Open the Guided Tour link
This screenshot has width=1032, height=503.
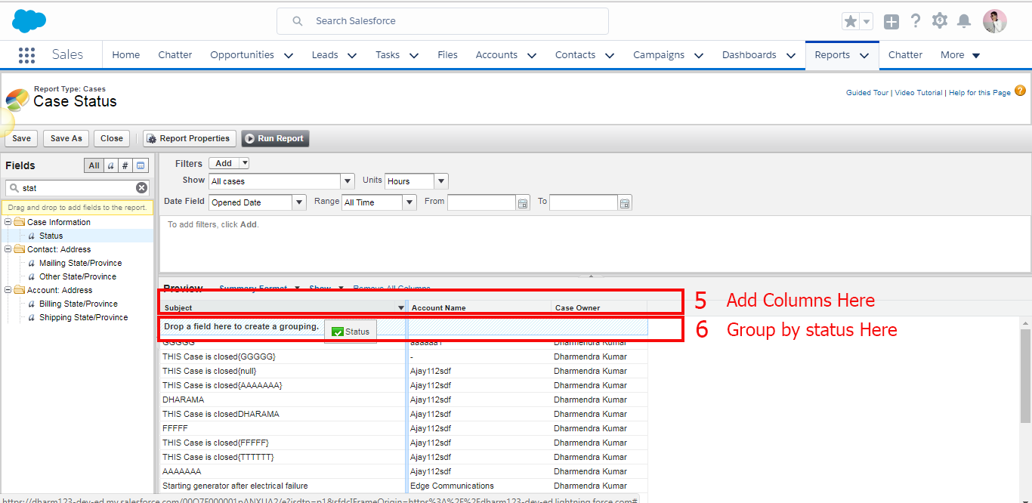point(867,93)
